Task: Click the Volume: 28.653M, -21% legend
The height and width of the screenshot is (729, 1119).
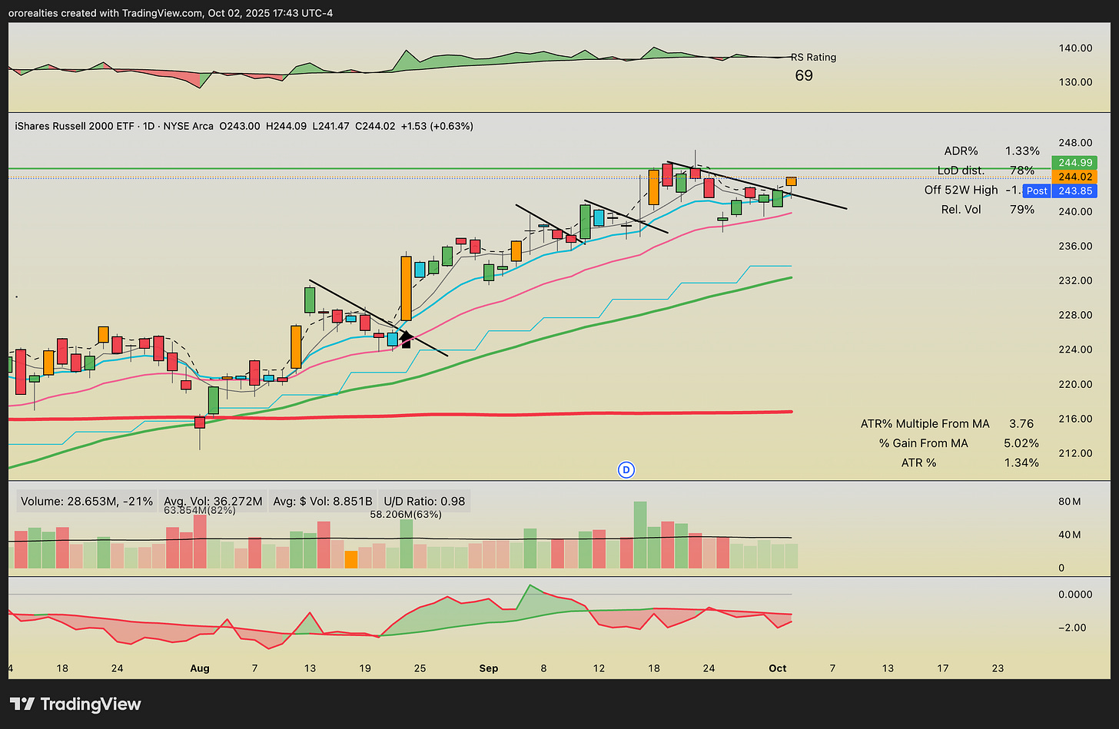Action: (x=87, y=501)
